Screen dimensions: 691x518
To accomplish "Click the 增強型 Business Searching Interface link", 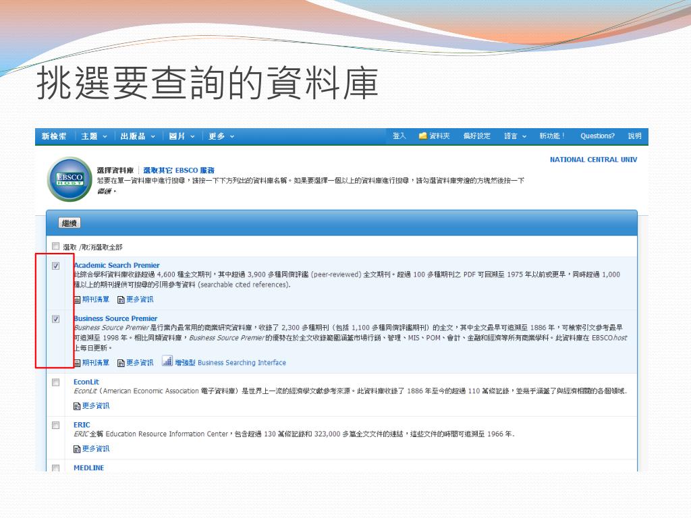I will 231,363.
